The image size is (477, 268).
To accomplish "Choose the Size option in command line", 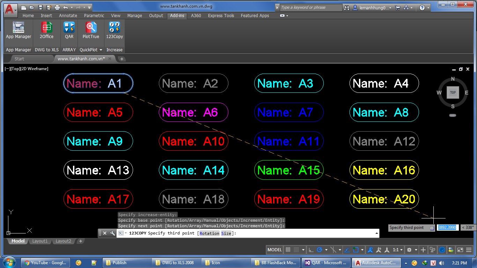I will pos(226,233).
